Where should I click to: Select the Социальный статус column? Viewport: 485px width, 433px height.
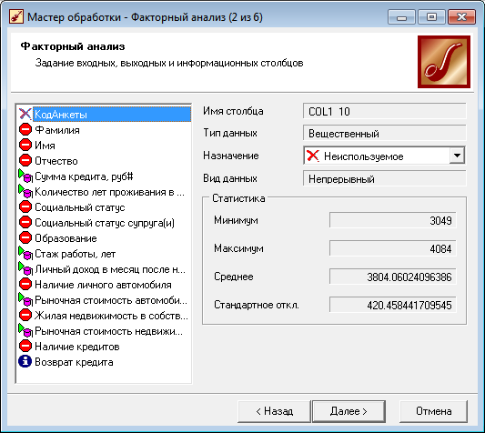(x=80, y=207)
